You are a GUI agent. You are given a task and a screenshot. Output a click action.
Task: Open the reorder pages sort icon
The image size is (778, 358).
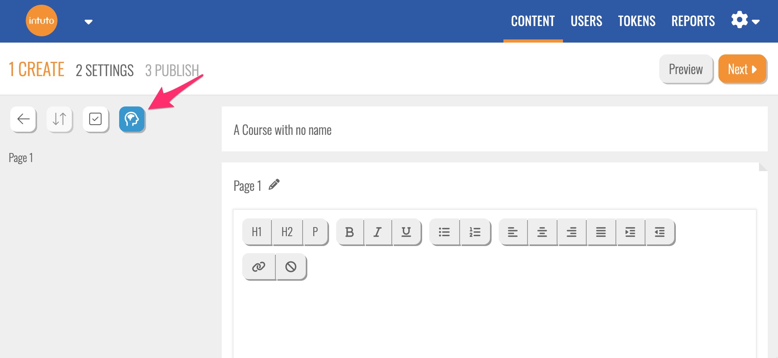(60, 119)
